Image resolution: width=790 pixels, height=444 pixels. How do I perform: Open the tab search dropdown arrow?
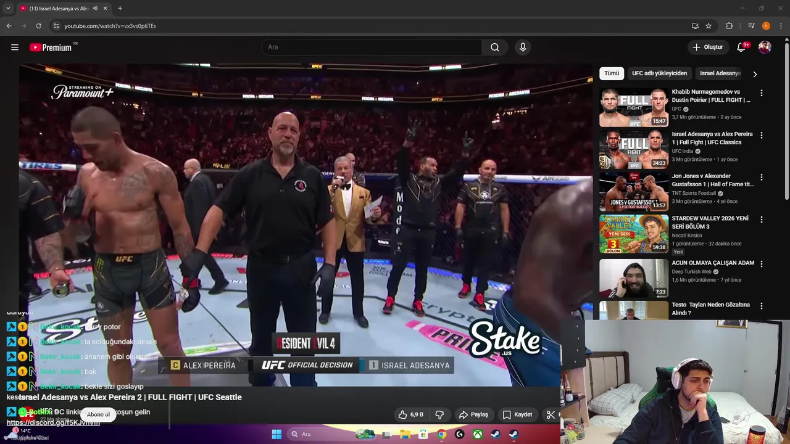[8, 9]
